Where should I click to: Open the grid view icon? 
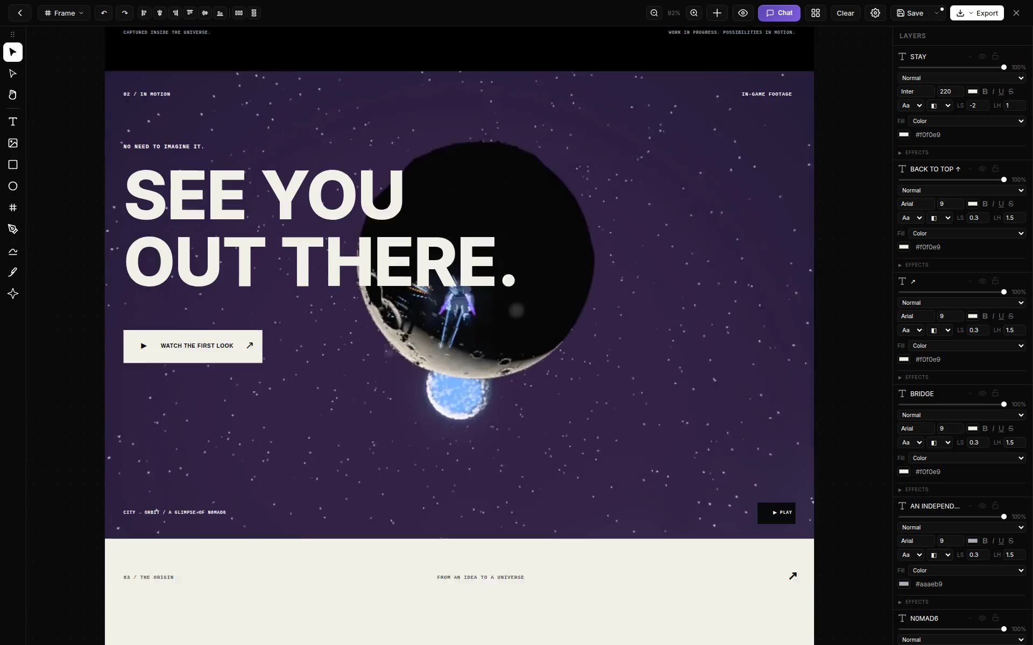[816, 13]
